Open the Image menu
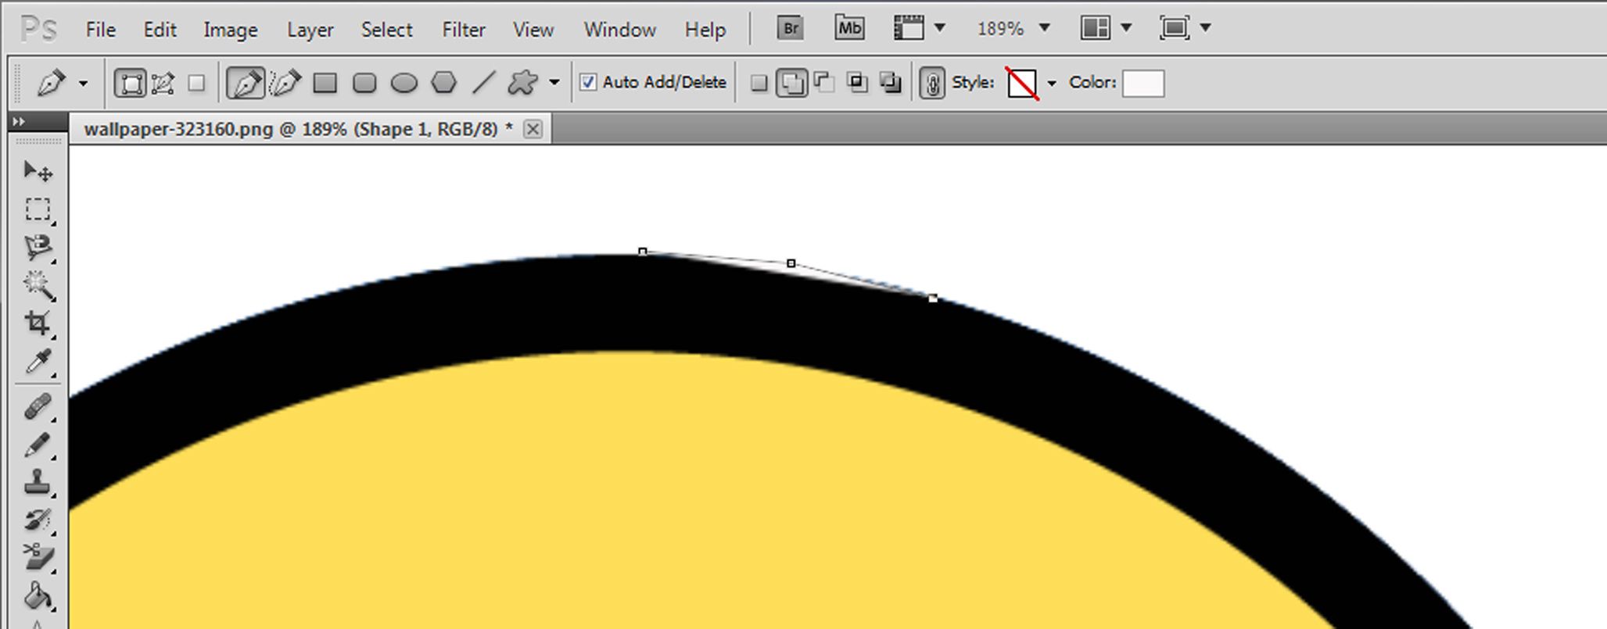This screenshot has height=629, width=1607. tap(230, 30)
